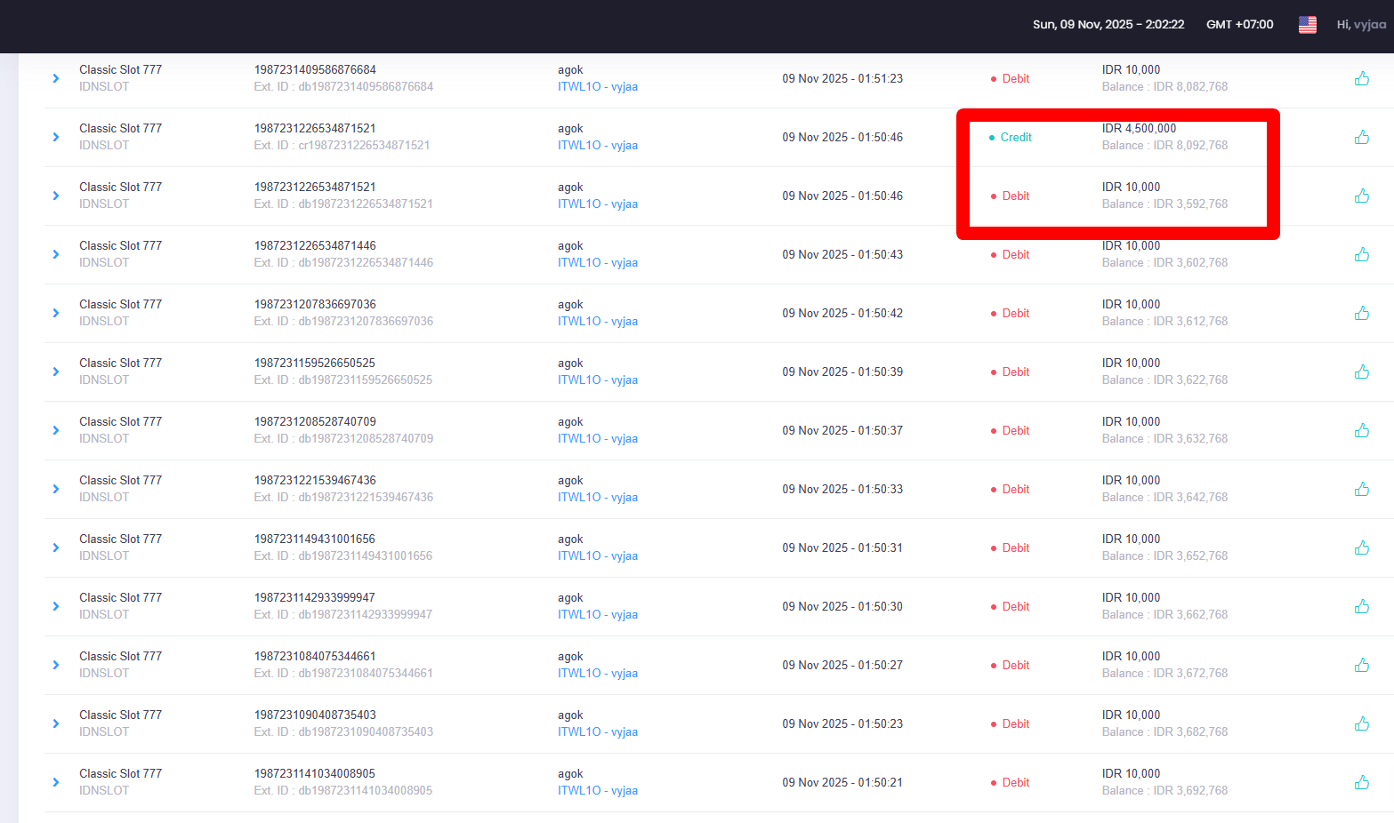Viewport: 1394px width, 823px height.
Task: Click the thumbs-up icon for the 01:50:31 row
Action: tap(1362, 547)
